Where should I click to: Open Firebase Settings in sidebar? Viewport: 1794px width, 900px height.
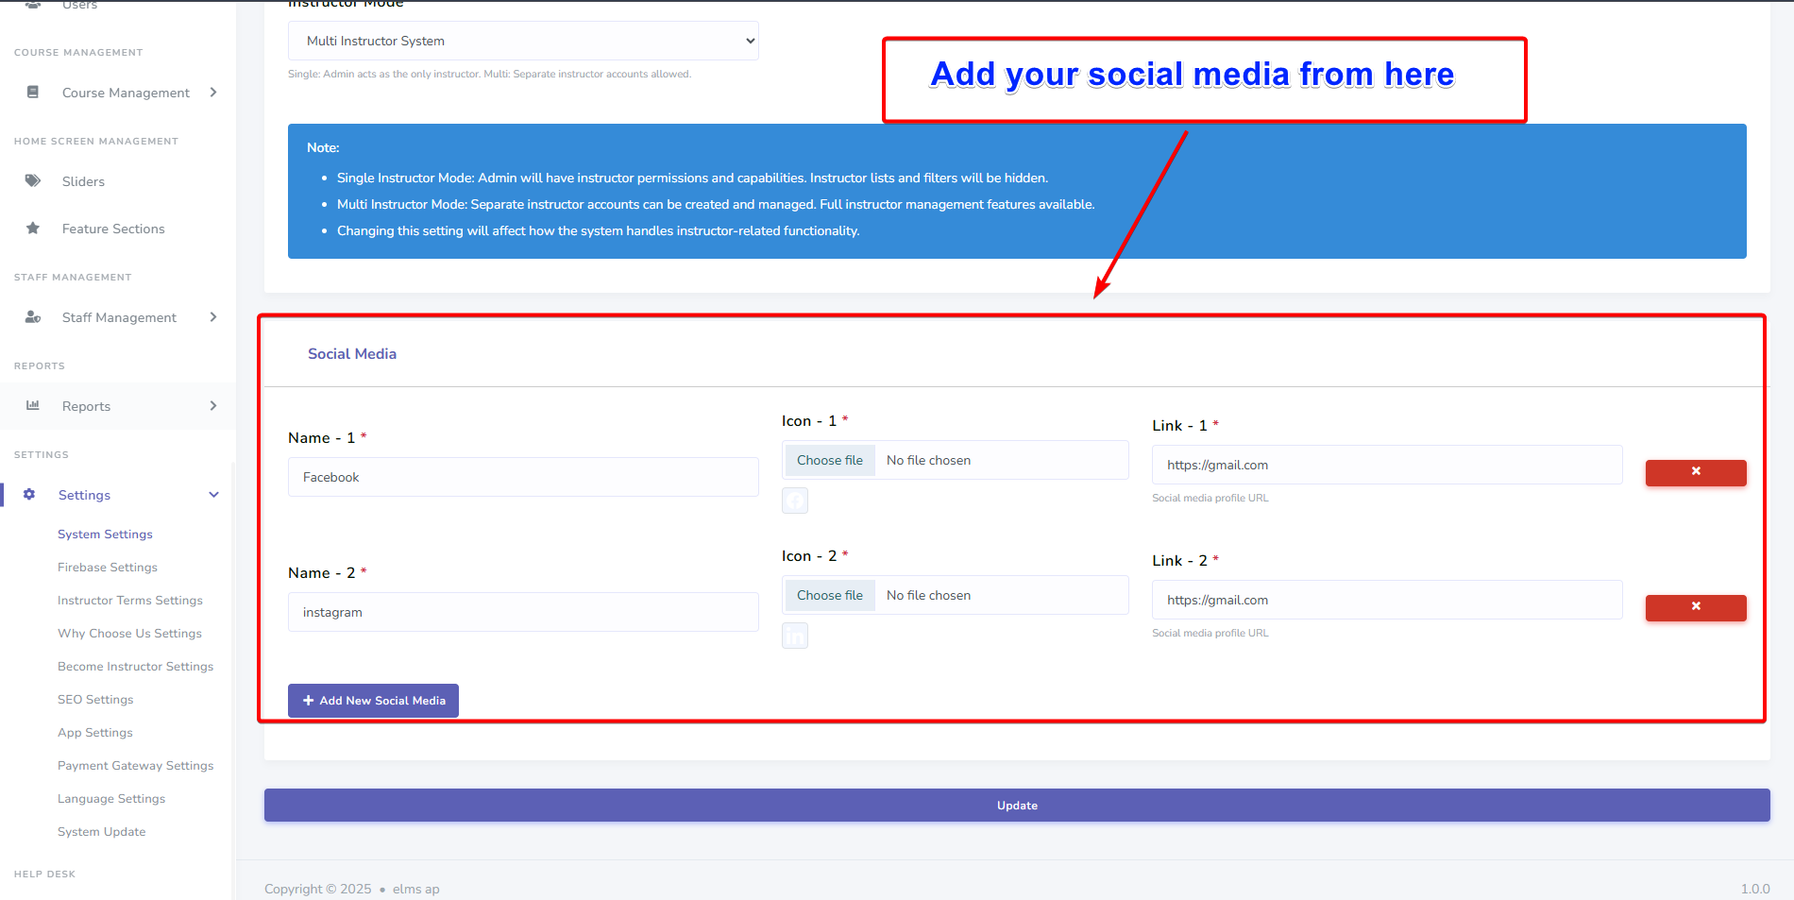(x=108, y=568)
